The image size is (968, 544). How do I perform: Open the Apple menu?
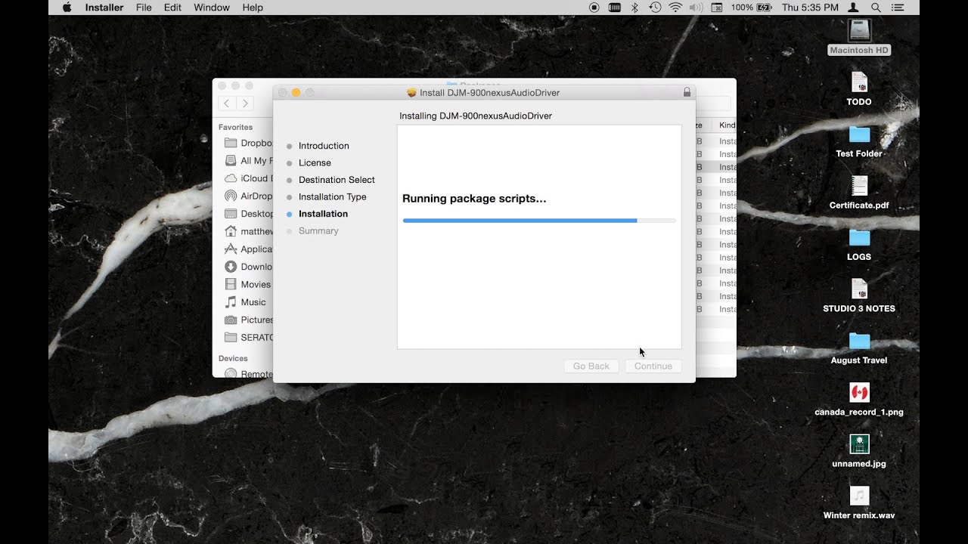[67, 8]
